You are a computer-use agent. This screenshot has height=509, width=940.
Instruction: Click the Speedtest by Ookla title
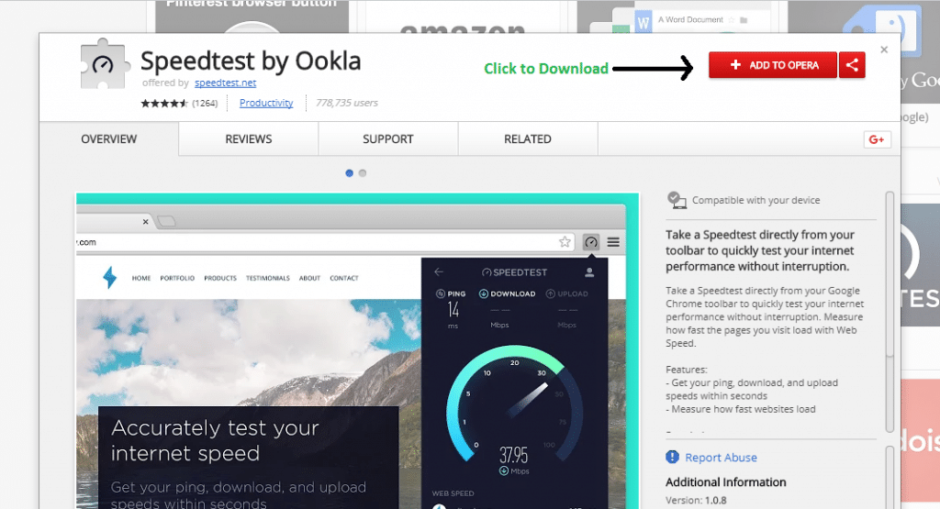tap(251, 61)
